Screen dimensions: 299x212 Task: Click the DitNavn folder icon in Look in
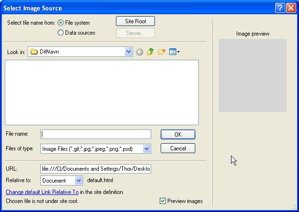34,52
